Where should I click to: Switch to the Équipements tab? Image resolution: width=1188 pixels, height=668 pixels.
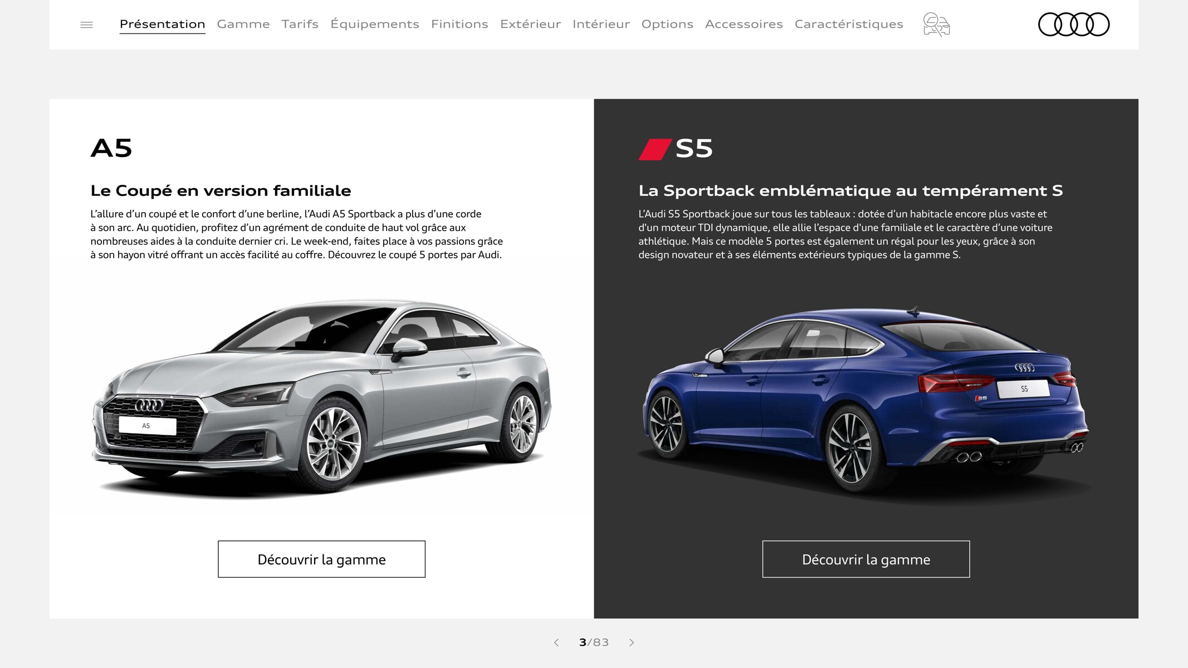tap(375, 24)
